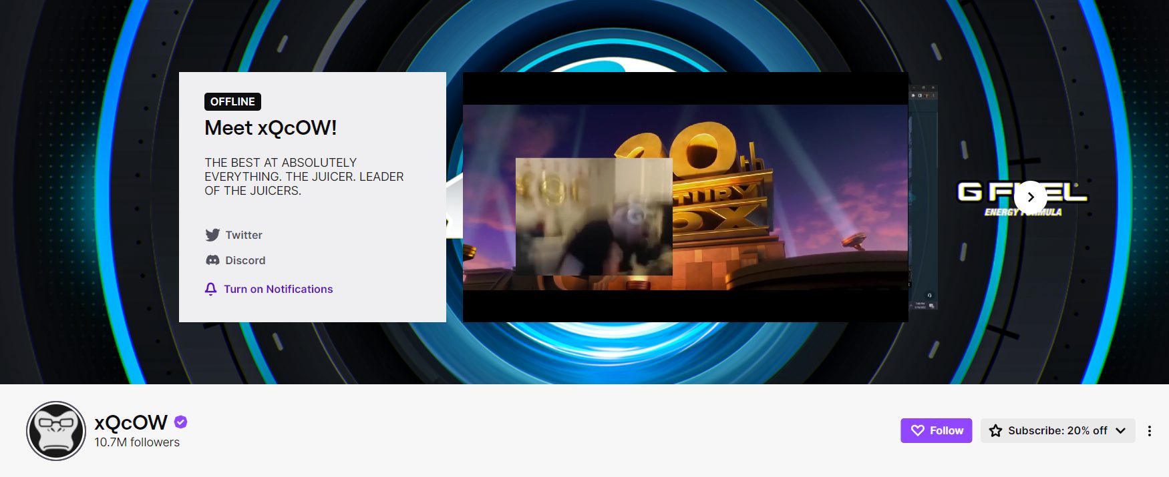Click the verified partner badge
The width and height of the screenshot is (1169, 477).
point(180,422)
